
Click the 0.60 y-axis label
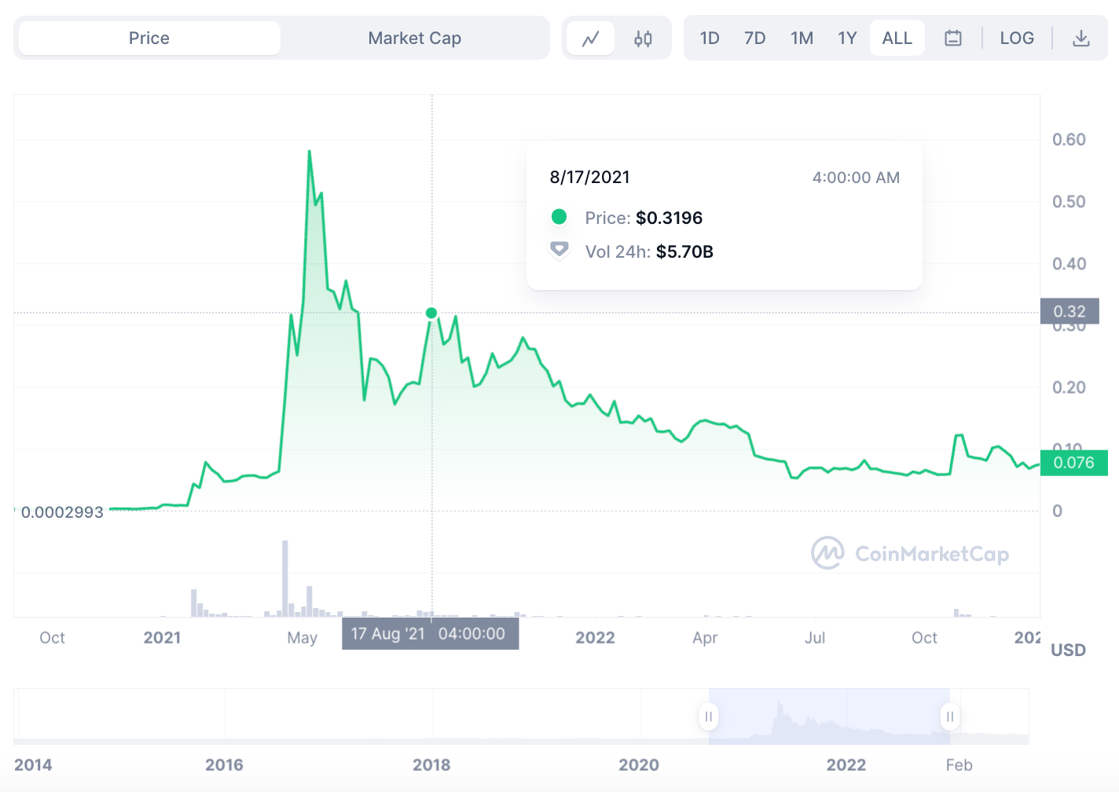click(1069, 140)
